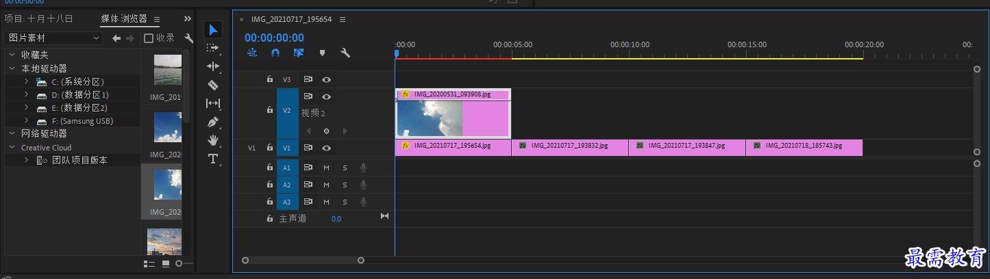Toggle sync lock on A1 track
990x279 pixels.
pos(308,168)
